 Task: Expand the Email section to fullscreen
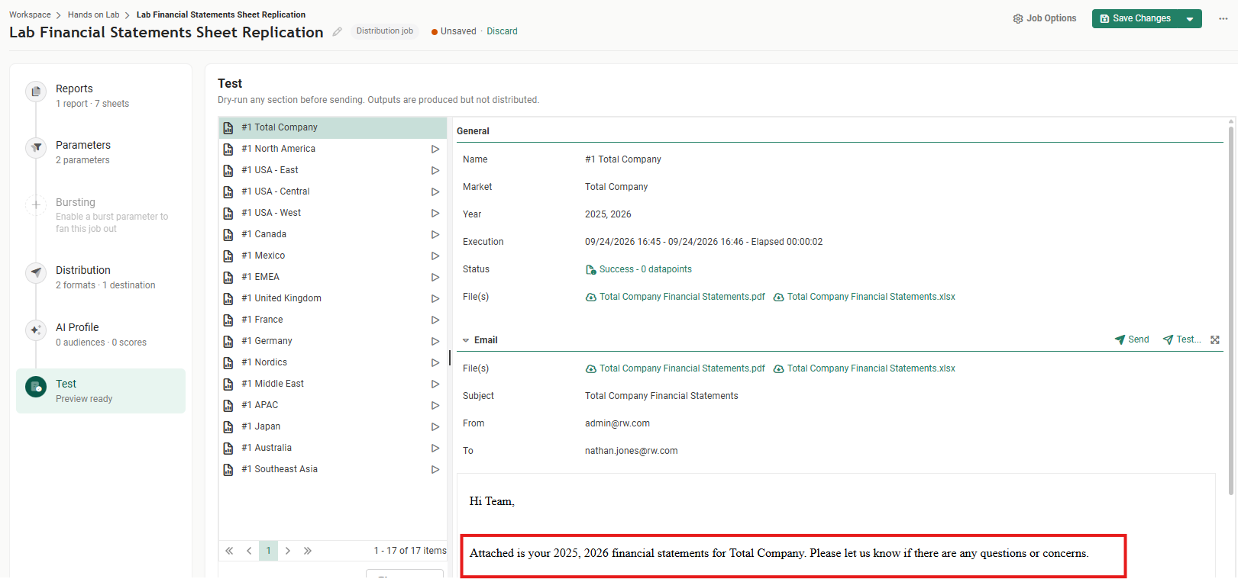click(x=1215, y=339)
